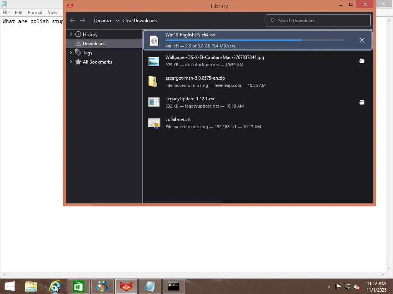Viewport: 393px width, 294px height.
Task: Open containing folder for Wallpaper-OS-X-El-Capitan jpg
Action: (362, 61)
